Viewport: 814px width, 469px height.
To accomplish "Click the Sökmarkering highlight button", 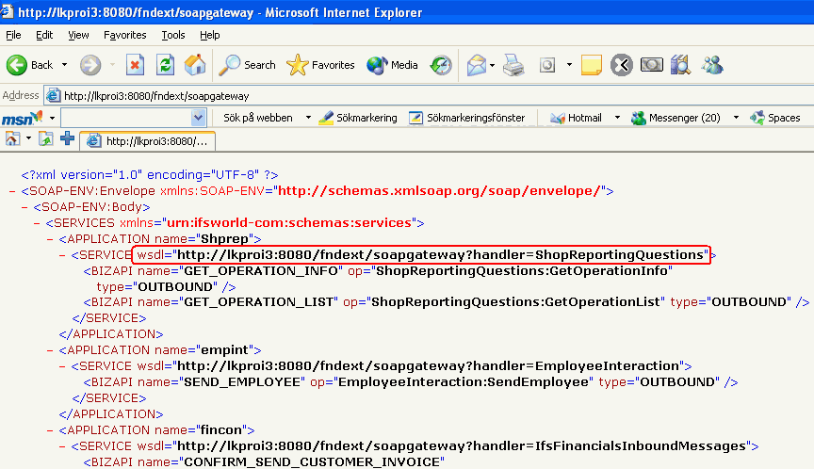I will (x=358, y=118).
